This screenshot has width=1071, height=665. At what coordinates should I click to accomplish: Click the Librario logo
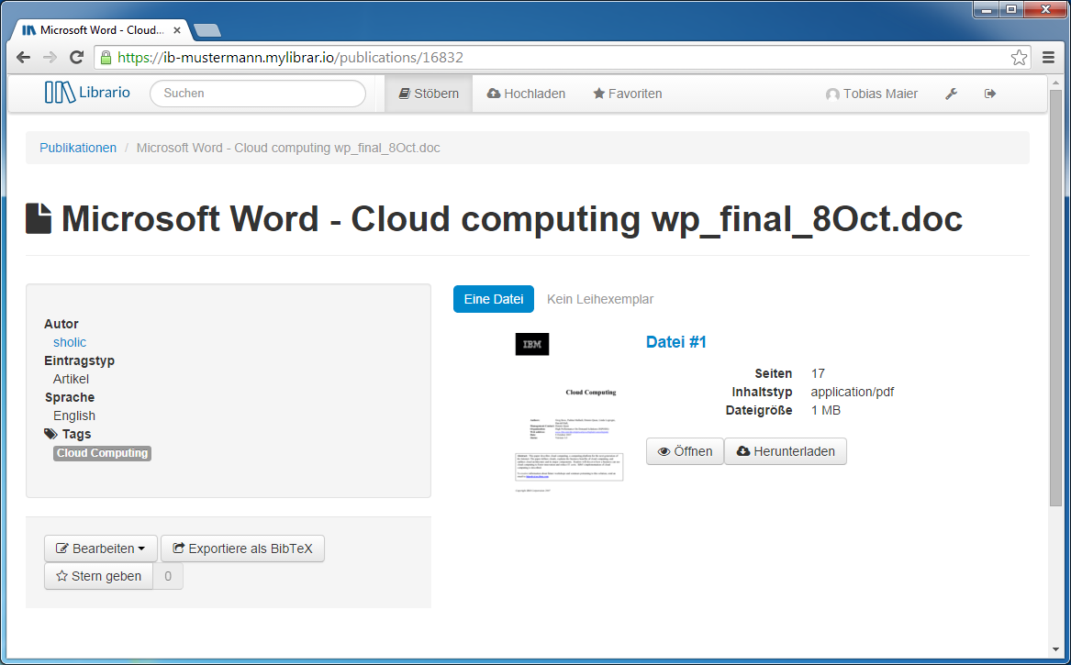click(x=87, y=92)
